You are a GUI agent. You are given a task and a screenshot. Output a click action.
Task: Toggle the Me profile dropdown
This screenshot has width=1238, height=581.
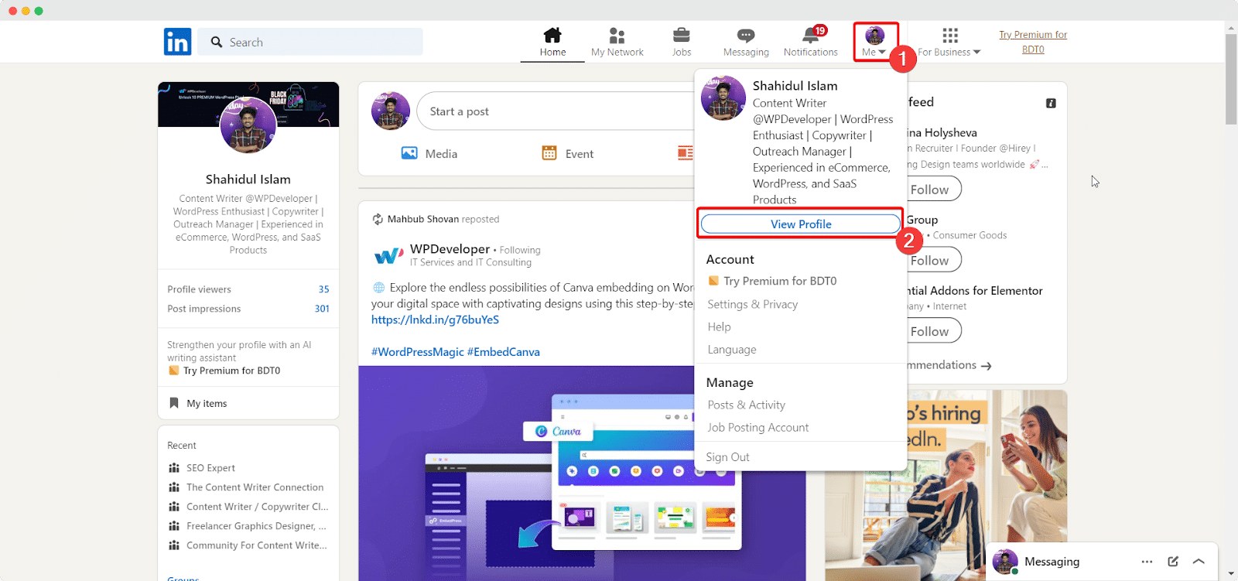pyautogui.click(x=875, y=42)
